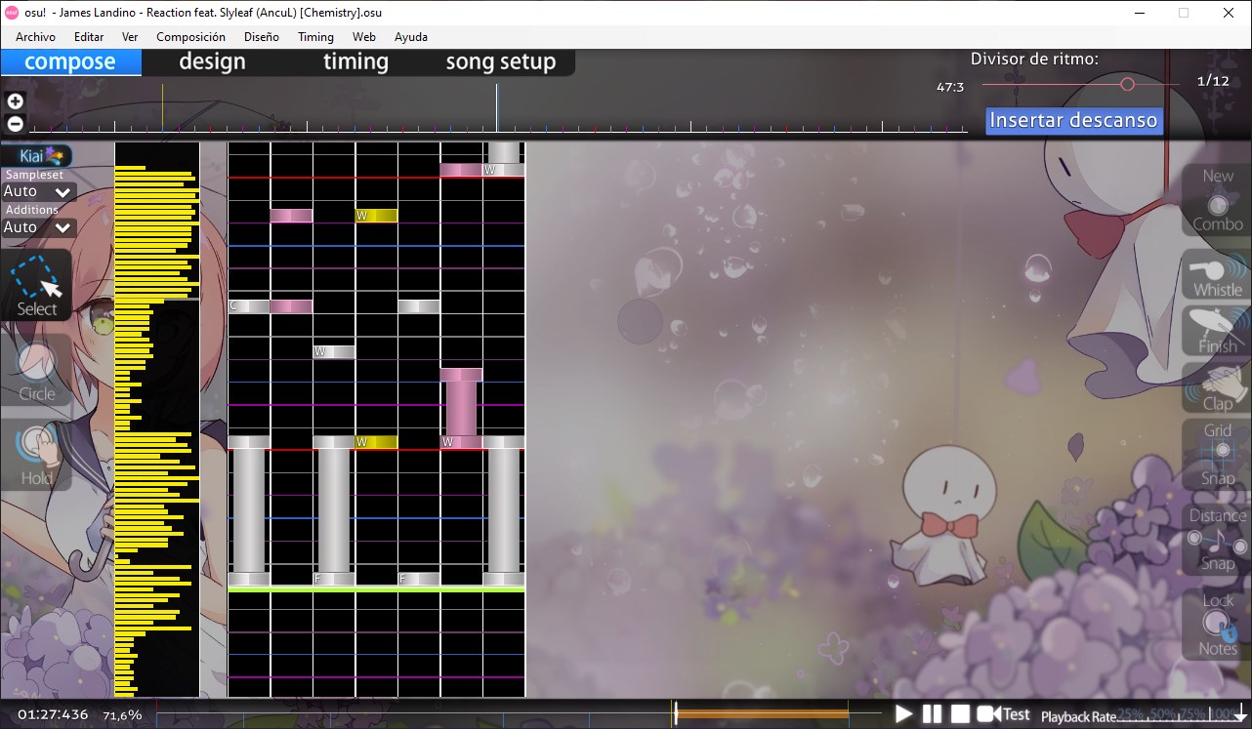This screenshot has width=1252, height=729.
Task: Start Test mode with camera icon
Action: click(1003, 714)
